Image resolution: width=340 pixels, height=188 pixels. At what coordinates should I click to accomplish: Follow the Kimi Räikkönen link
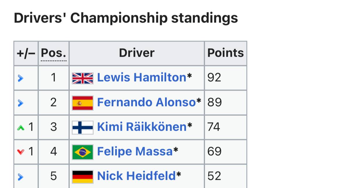141,127
